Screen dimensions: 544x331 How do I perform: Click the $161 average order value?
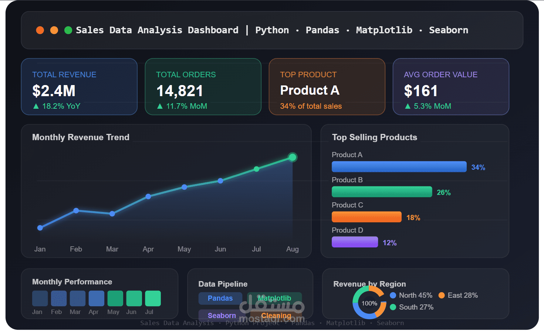coord(421,91)
